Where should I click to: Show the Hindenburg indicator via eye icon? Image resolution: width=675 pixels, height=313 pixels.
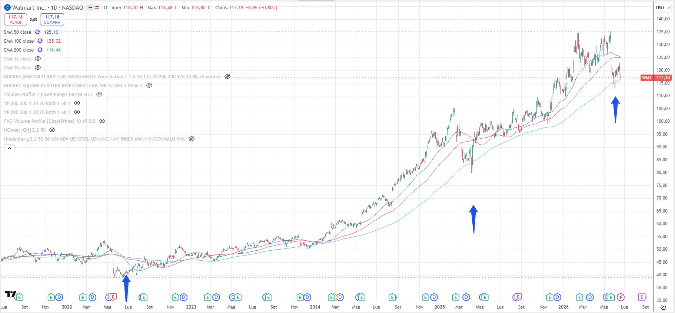(192, 139)
